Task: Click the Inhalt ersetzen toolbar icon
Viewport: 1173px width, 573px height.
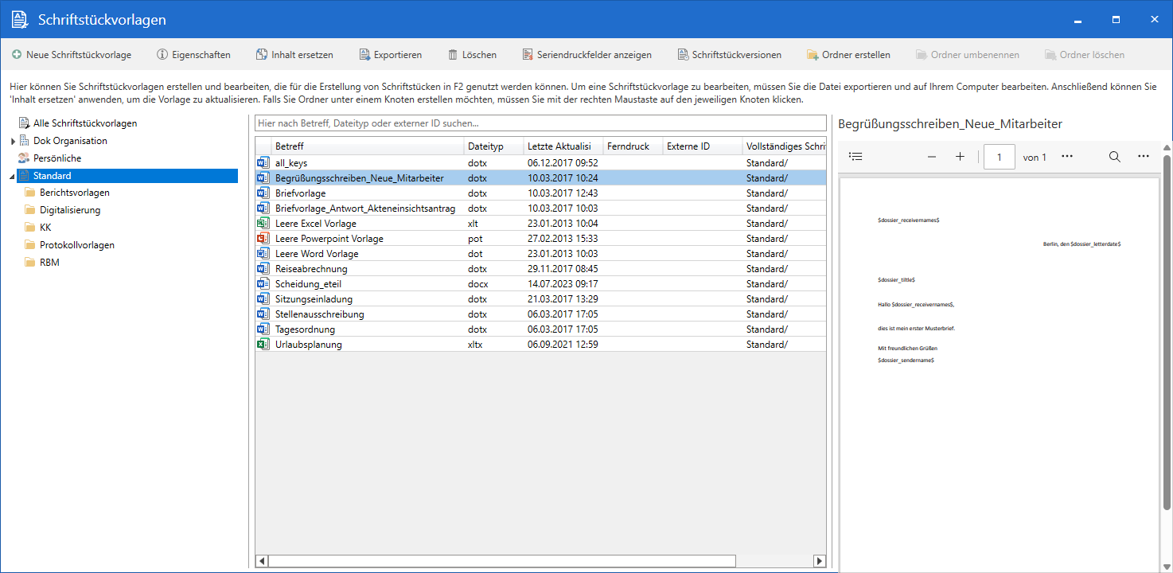Action: point(262,55)
